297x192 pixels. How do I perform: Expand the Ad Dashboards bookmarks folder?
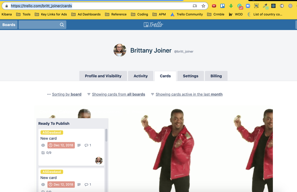click(86, 14)
